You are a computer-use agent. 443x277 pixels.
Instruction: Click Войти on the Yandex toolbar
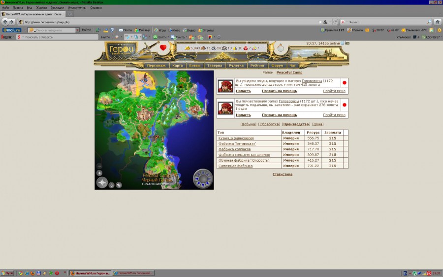pyautogui.click(x=160, y=37)
